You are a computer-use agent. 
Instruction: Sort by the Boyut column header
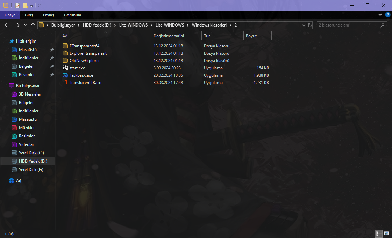(x=251, y=36)
